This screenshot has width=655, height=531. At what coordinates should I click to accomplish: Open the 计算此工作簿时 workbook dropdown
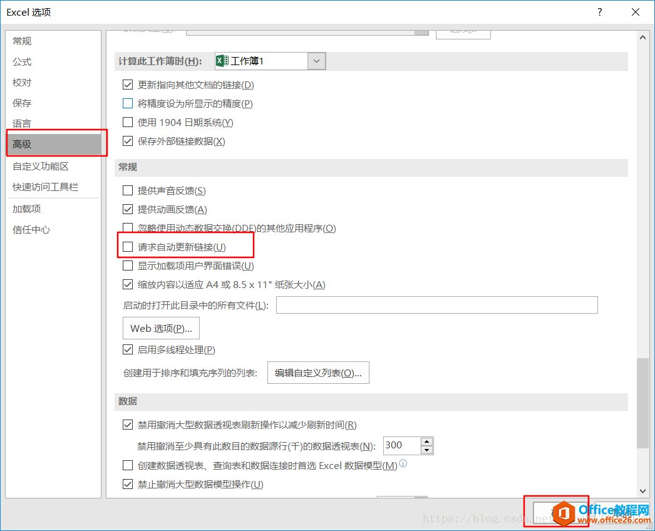pyautogui.click(x=316, y=61)
